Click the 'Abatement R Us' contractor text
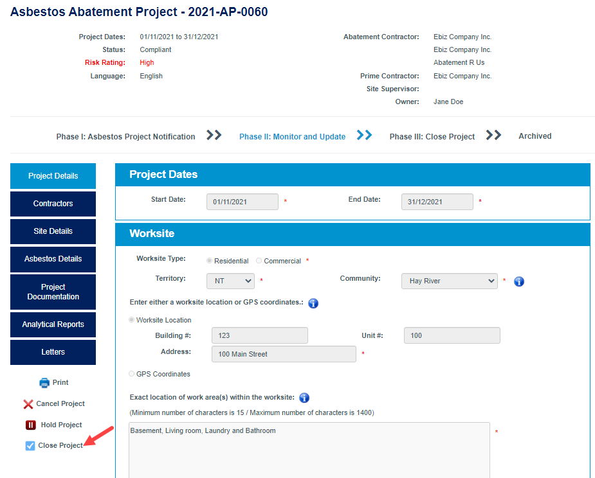Image resolution: width=595 pixels, height=478 pixels. [459, 62]
